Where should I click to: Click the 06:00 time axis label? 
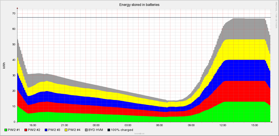point(160,125)
